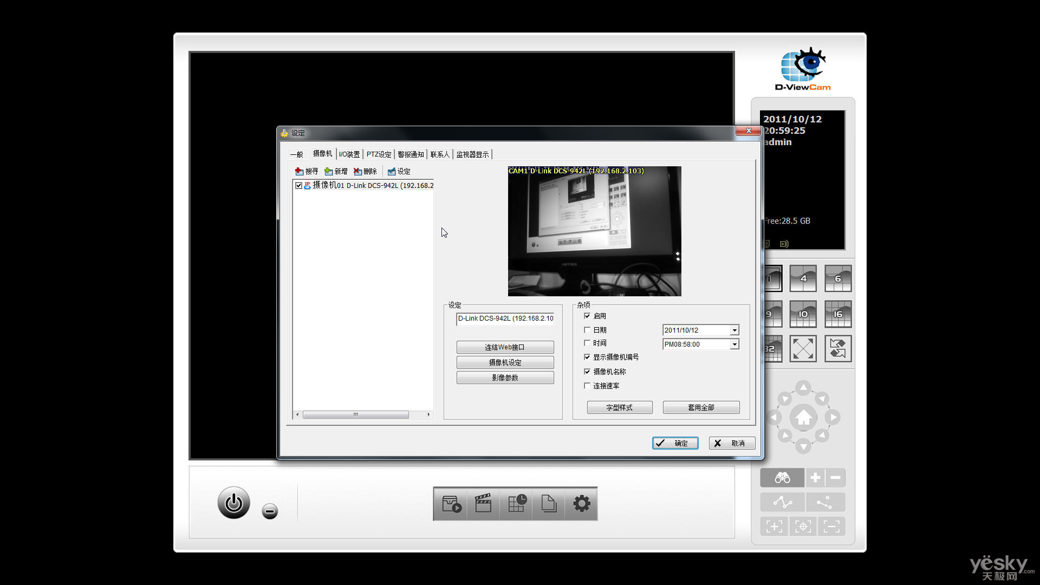This screenshot has height=585, width=1040.
Task: Click 套用全部 apply all button
Action: [x=701, y=407]
